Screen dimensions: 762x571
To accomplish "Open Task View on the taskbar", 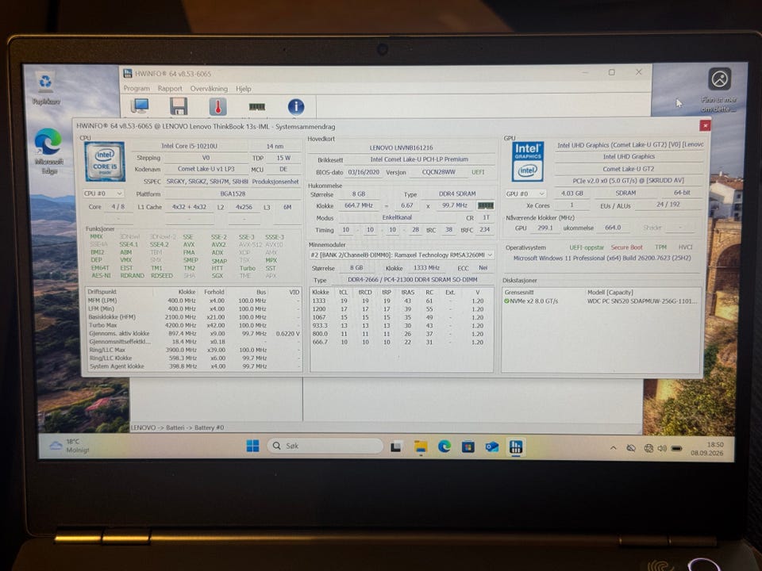I will (x=396, y=446).
